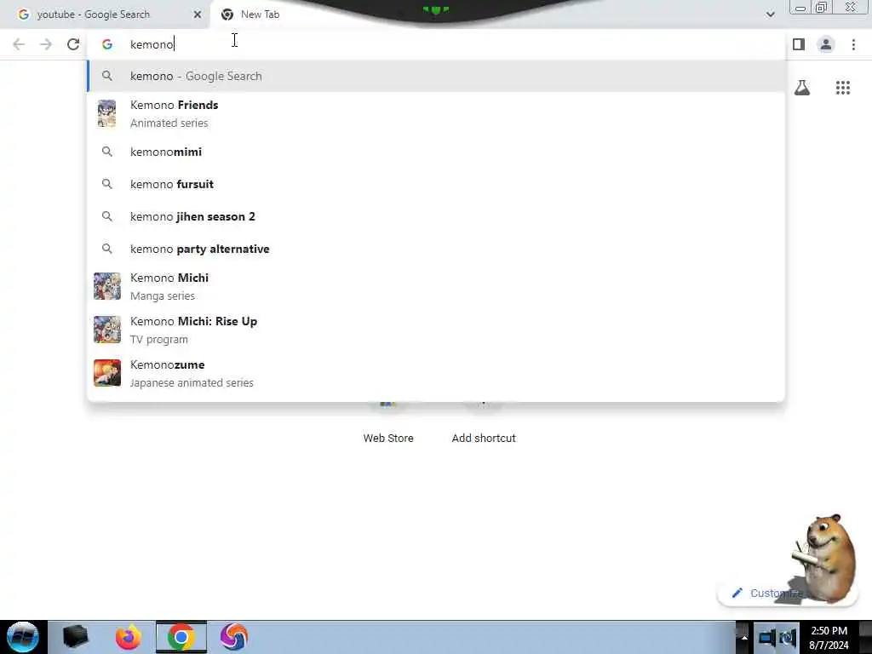Open the Chrome three-dot menu
This screenshot has width=872, height=654.
(853, 44)
